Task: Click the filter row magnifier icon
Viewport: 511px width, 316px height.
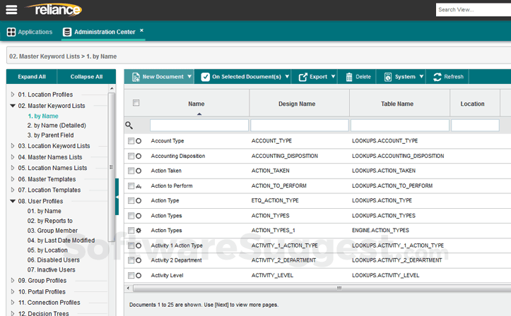Action: 129,125
